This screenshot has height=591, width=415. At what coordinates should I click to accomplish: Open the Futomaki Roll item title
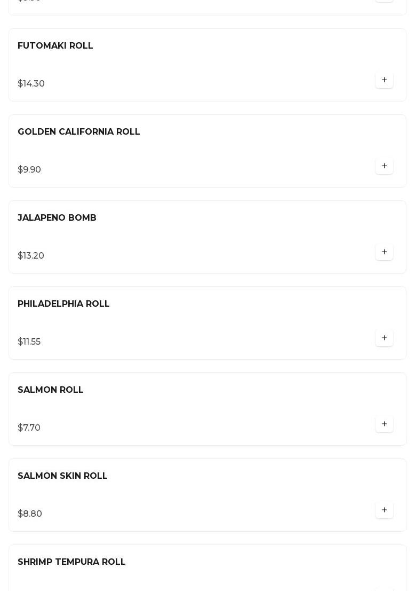click(x=55, y=45)
